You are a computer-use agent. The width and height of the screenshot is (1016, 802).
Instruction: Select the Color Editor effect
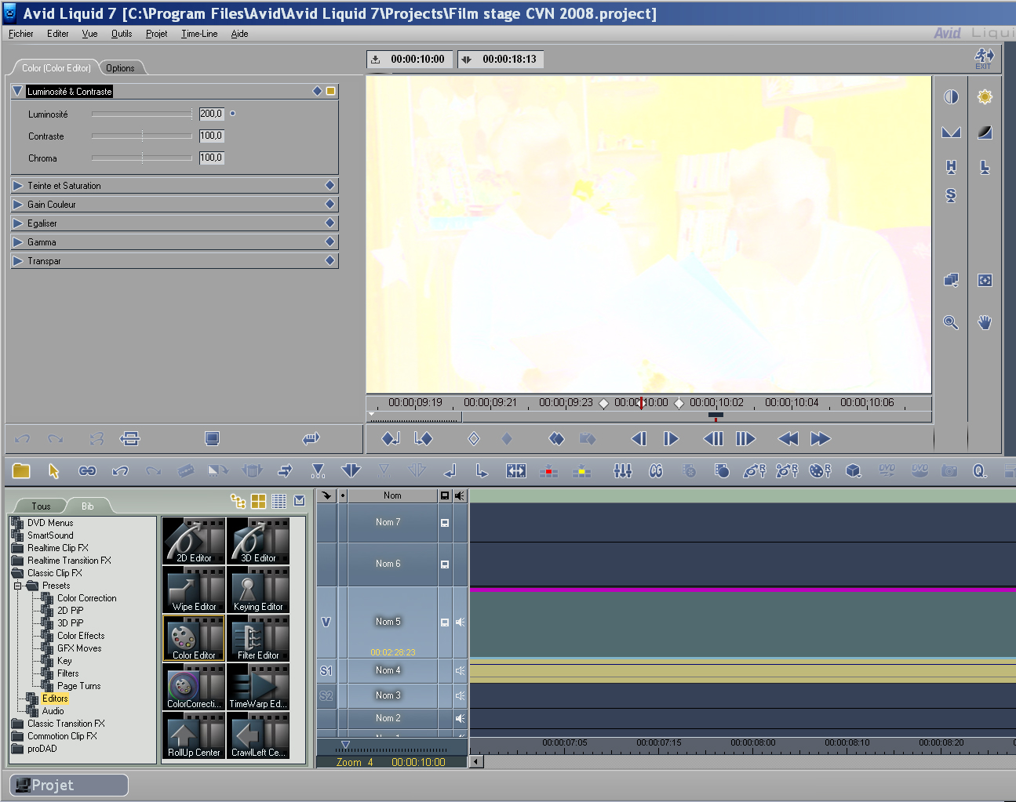click(x=194, y=638)
